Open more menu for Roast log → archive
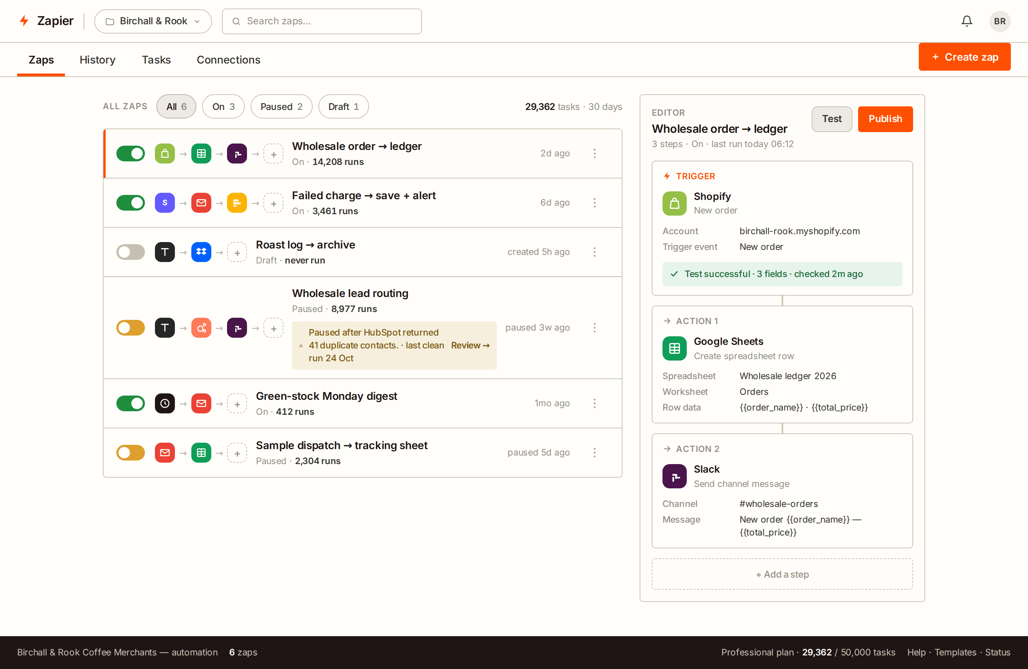The image size is (1028, 669). [594, 252]
